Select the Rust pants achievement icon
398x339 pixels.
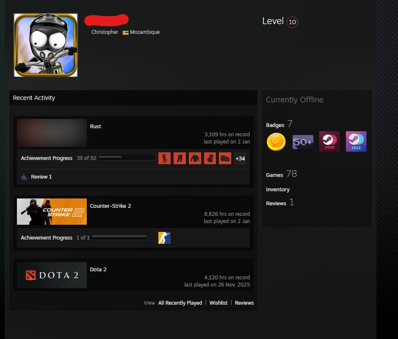180,158
